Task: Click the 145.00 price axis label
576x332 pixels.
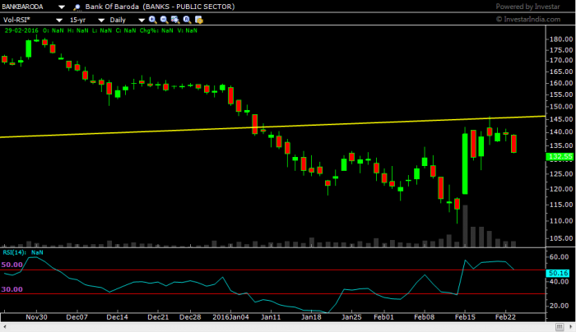Action: point(561,119)
